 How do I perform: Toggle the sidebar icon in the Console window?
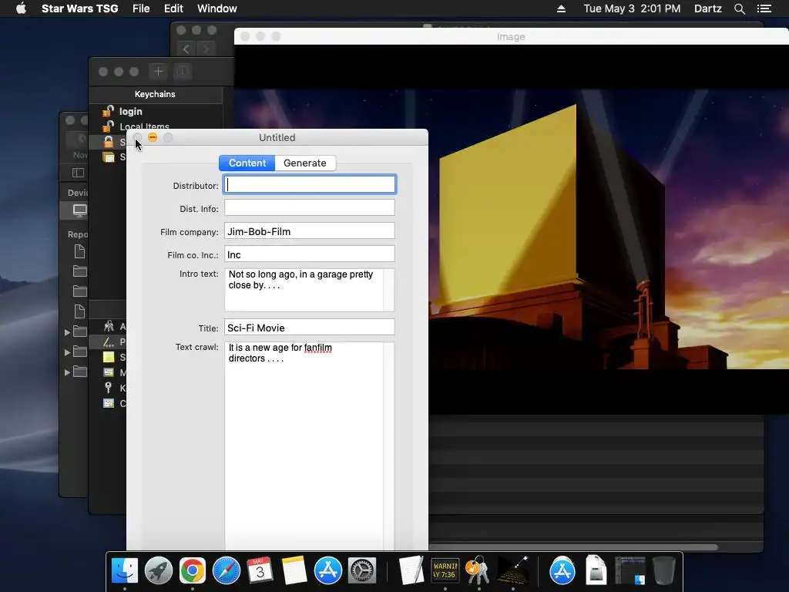pos(78,173)
